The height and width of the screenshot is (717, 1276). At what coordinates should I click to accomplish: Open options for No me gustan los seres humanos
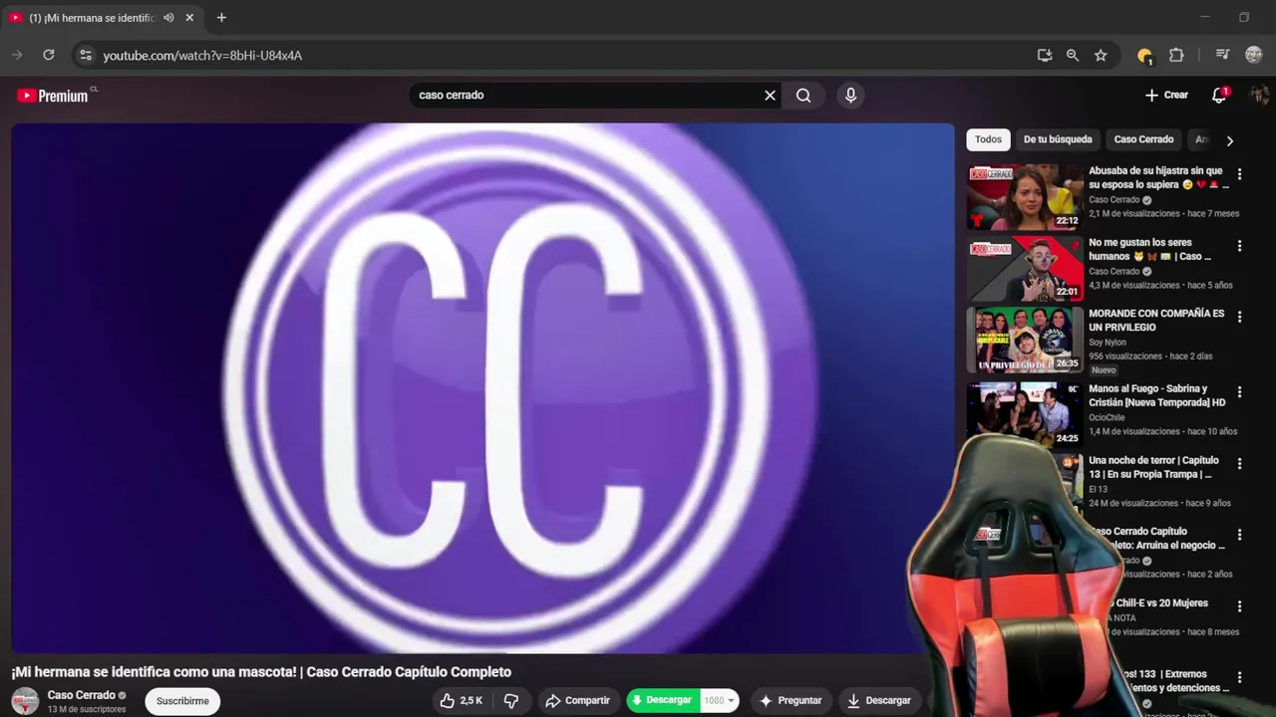click(1239, 246)
